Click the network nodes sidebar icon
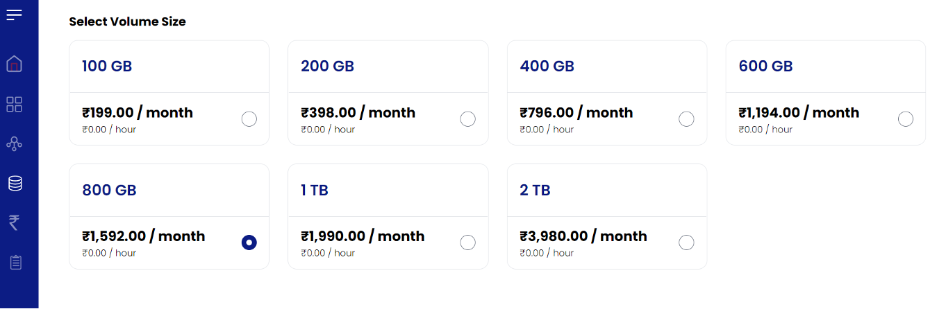Viewport: 946px width, 309px height. pyautogui.click(x=14, y=144)
